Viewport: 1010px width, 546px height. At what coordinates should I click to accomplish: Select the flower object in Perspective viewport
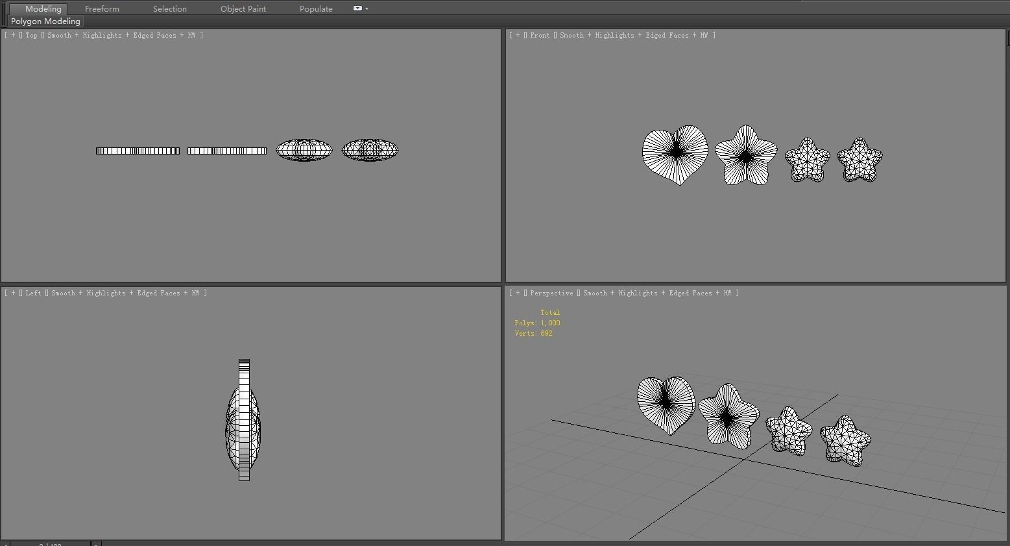pyautogui.click(x=728, y=416)
